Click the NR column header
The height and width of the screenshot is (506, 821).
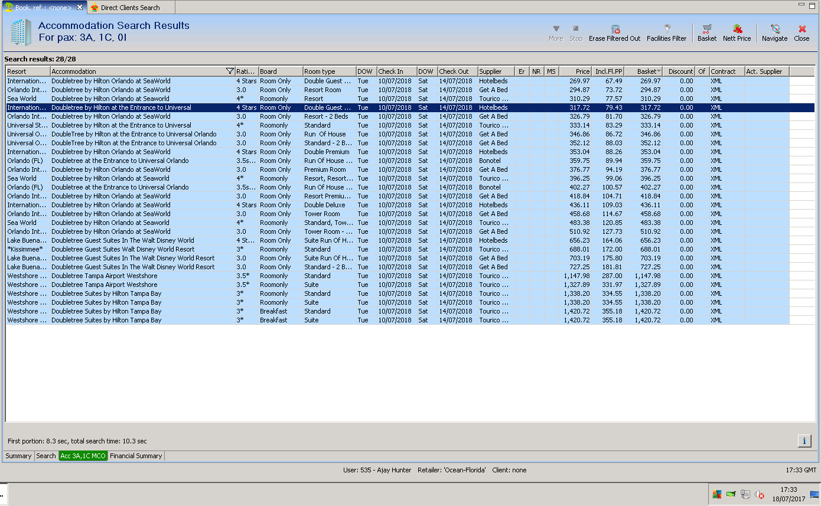click(537, 71)
